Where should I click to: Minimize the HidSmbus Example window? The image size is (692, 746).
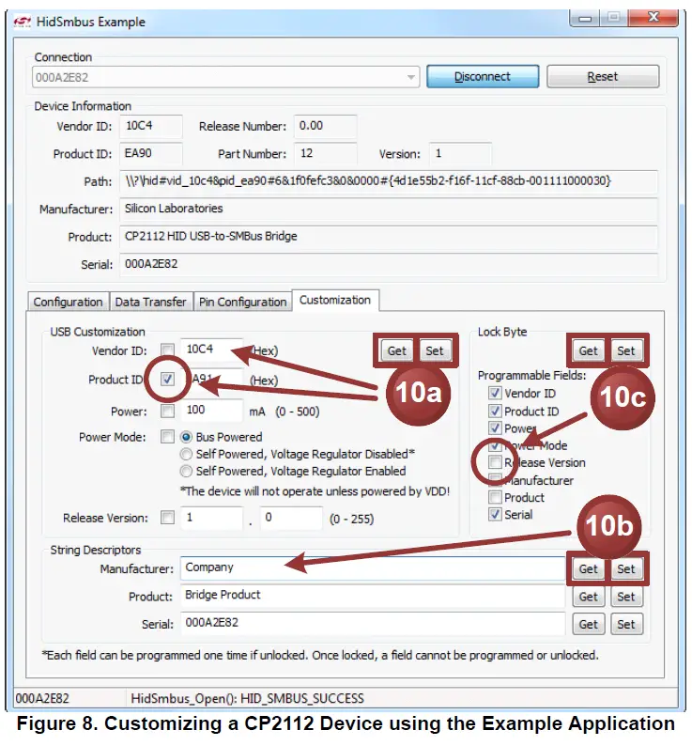[x=585, y=18]
